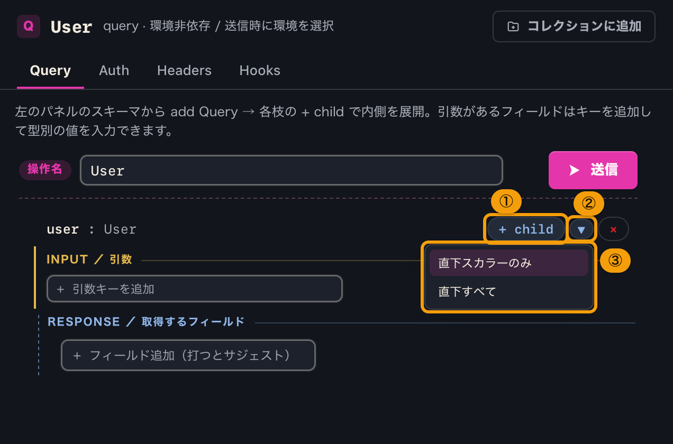
Task: Click the pink Q query icon
Action: [x=29, y=26]
